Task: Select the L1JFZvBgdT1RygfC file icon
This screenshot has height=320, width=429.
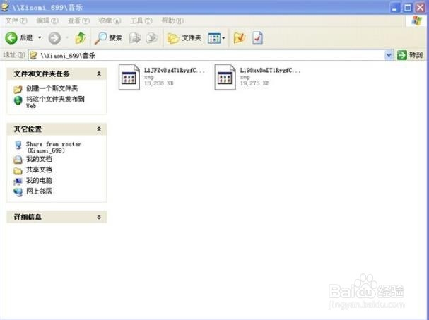Action: click(129, 78)
